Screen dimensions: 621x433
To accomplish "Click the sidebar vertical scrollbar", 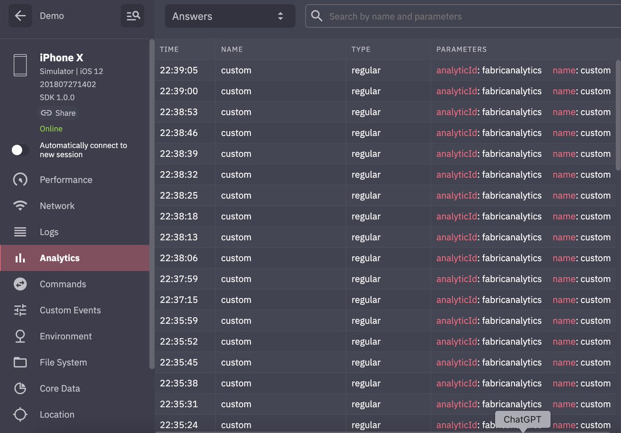I will [152, 204].
